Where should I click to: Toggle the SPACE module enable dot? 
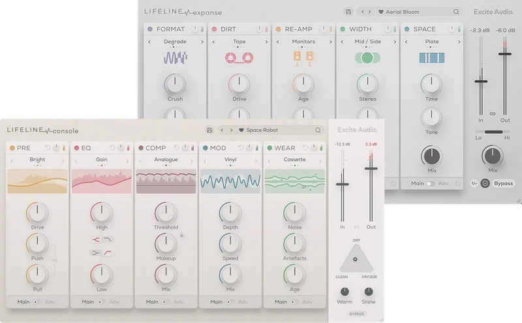click(x=407, y=29)
